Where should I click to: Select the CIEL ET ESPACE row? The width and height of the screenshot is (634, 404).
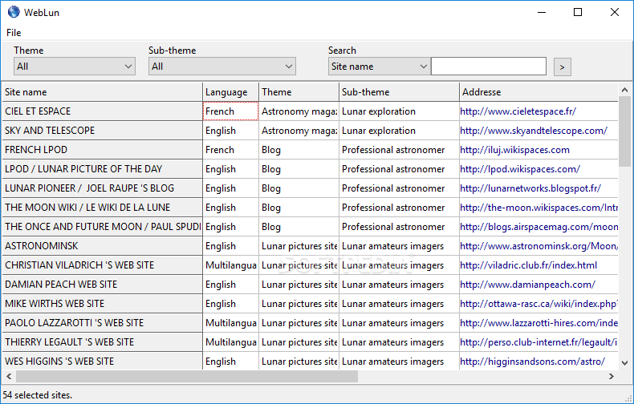point(102,111)
